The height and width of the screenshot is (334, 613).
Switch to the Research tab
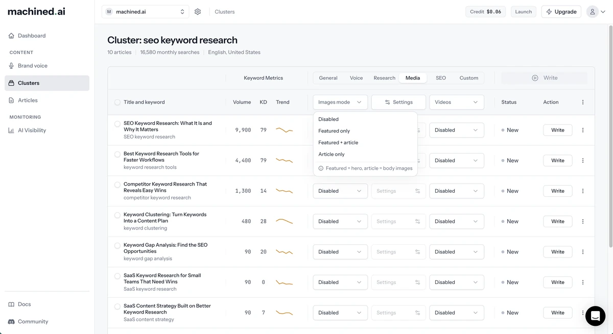coord(384,78)
